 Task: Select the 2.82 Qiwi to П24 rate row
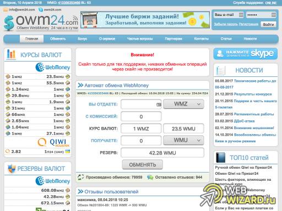[37, 152]
